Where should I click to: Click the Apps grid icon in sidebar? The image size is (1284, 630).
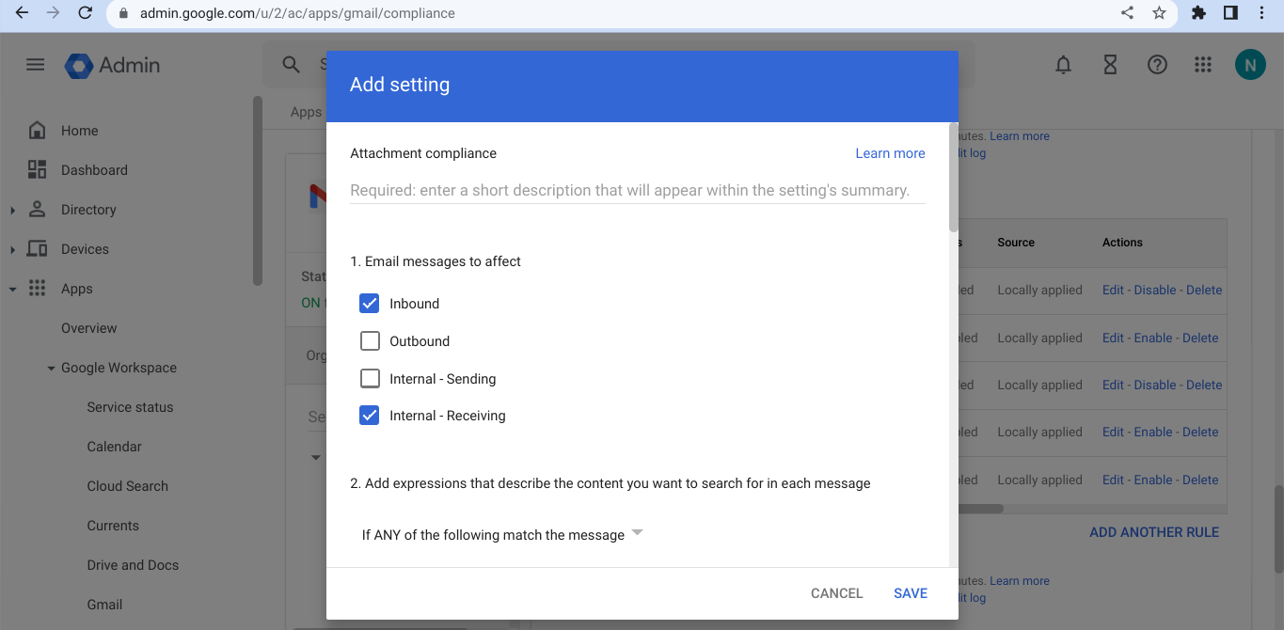tap(37, 289)
